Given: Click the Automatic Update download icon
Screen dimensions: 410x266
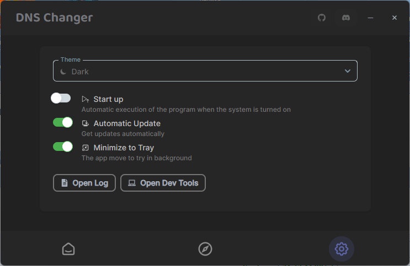Looking at the screenshot, I should coord(86,123).
